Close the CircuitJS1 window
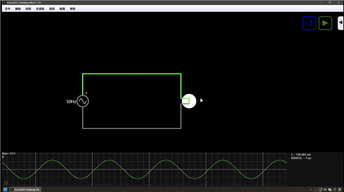 coord(339,3)
